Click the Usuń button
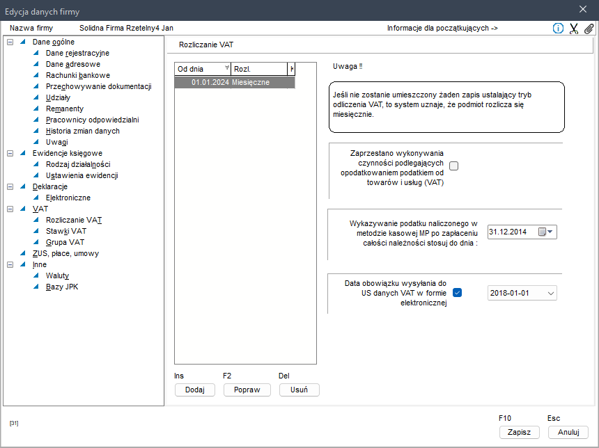The height and width of the screenshot is (448, 599). tap(299, 390)
